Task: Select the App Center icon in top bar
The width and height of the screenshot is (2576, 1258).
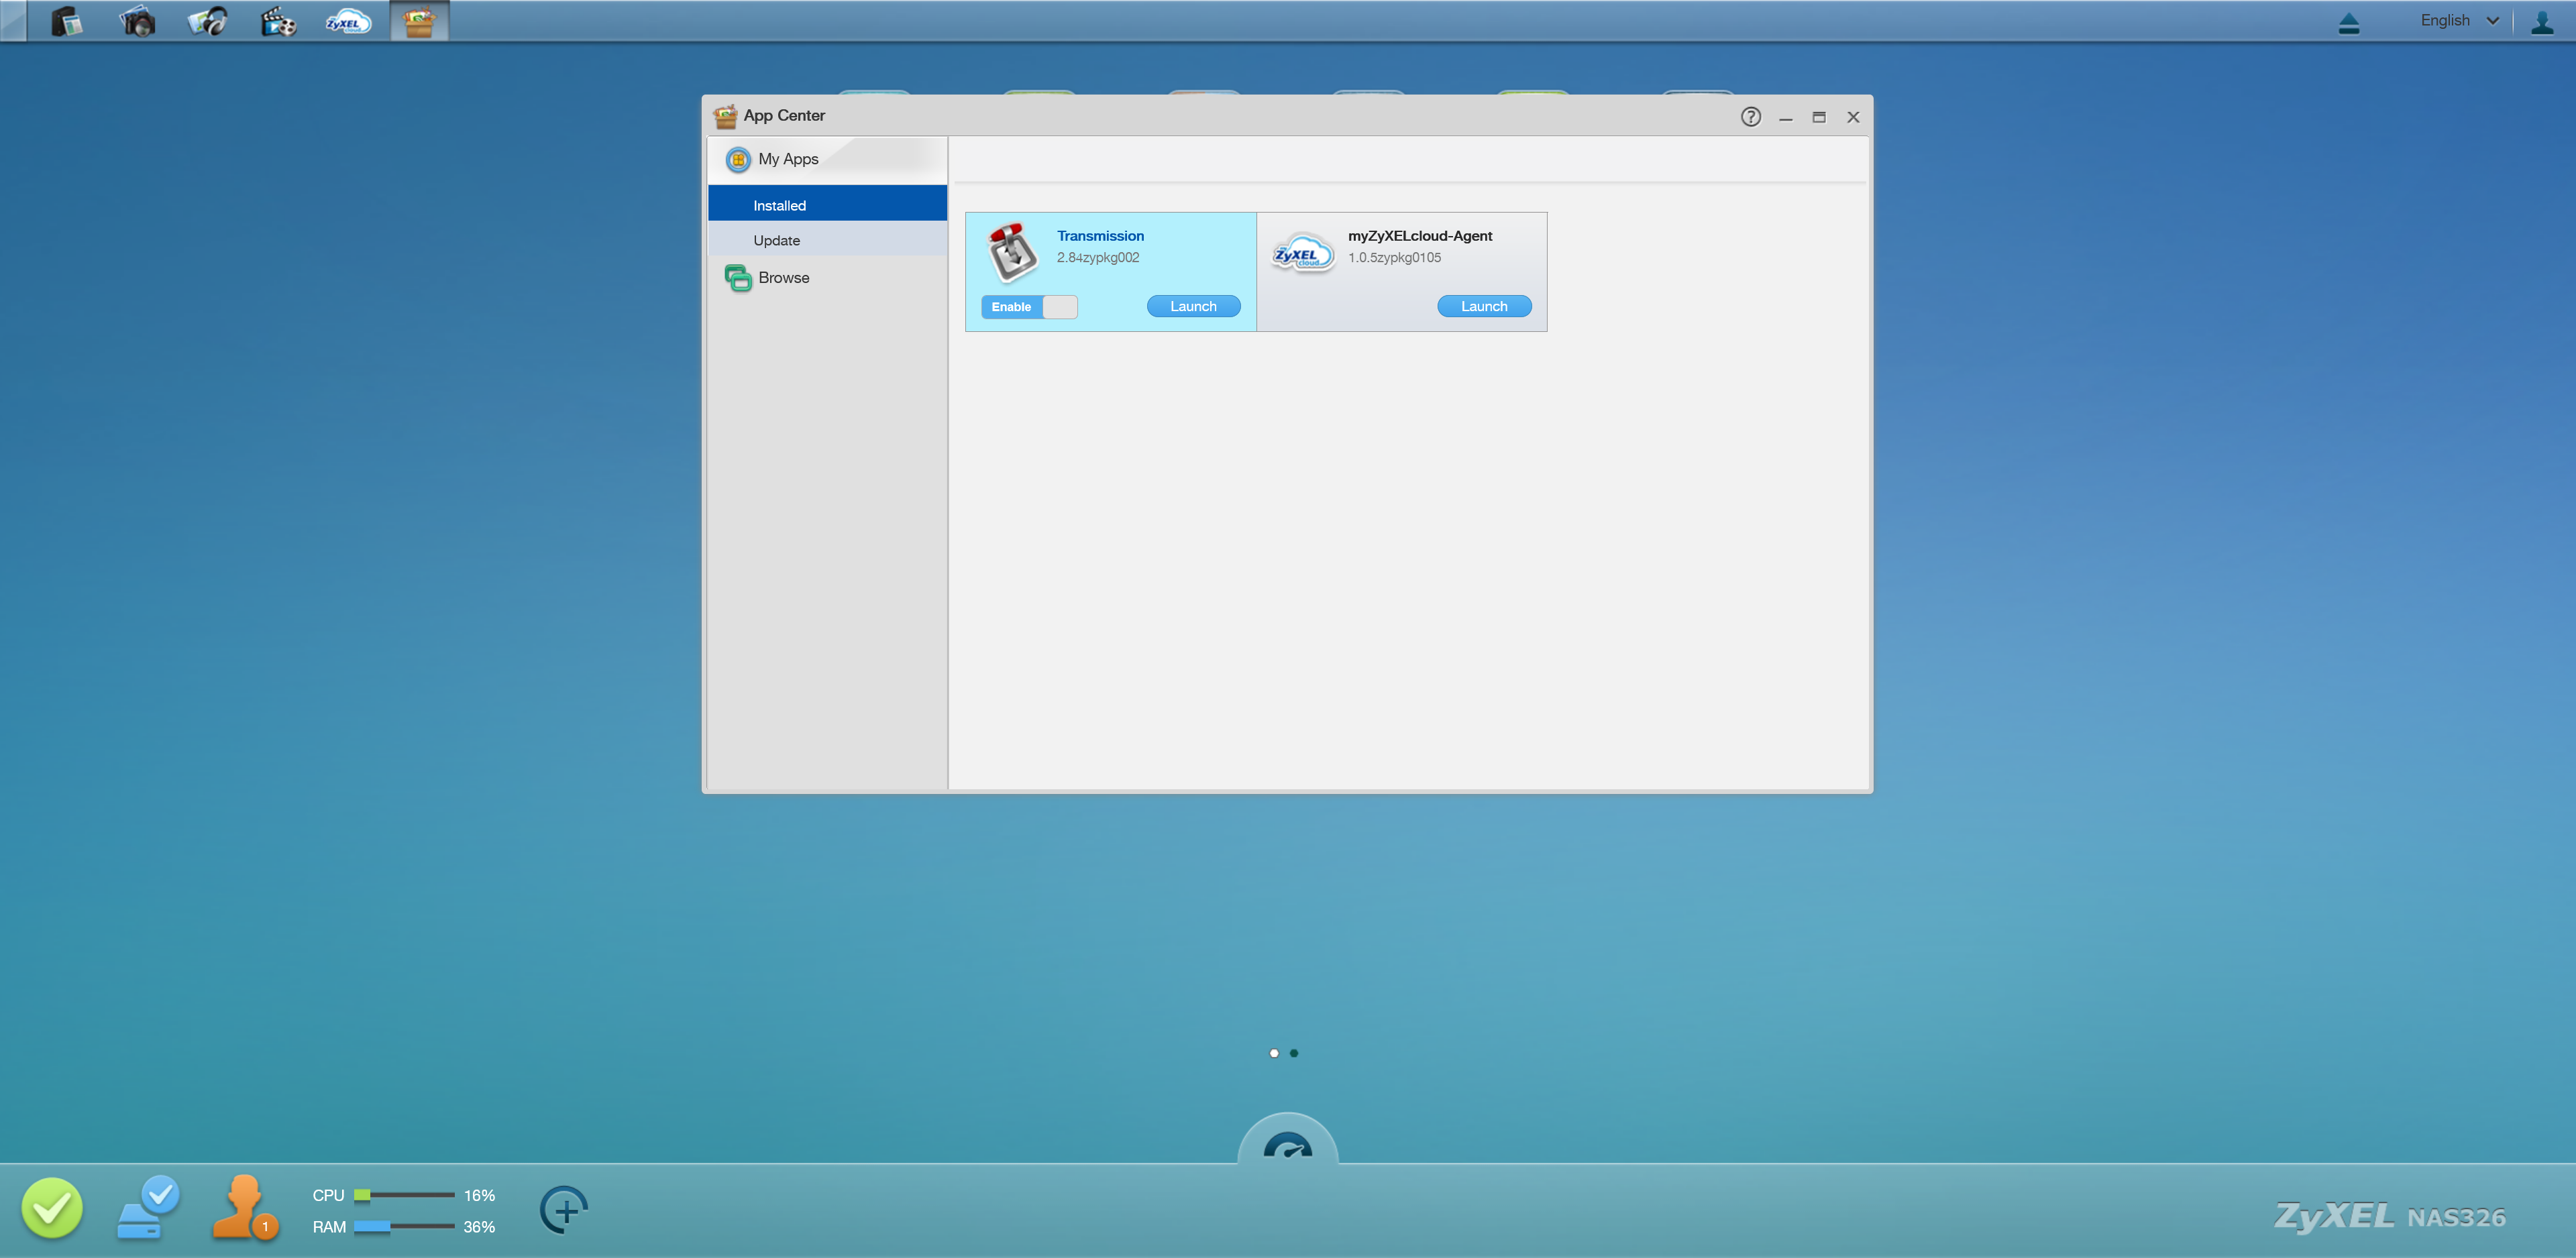Action: [x=419, y=21]
